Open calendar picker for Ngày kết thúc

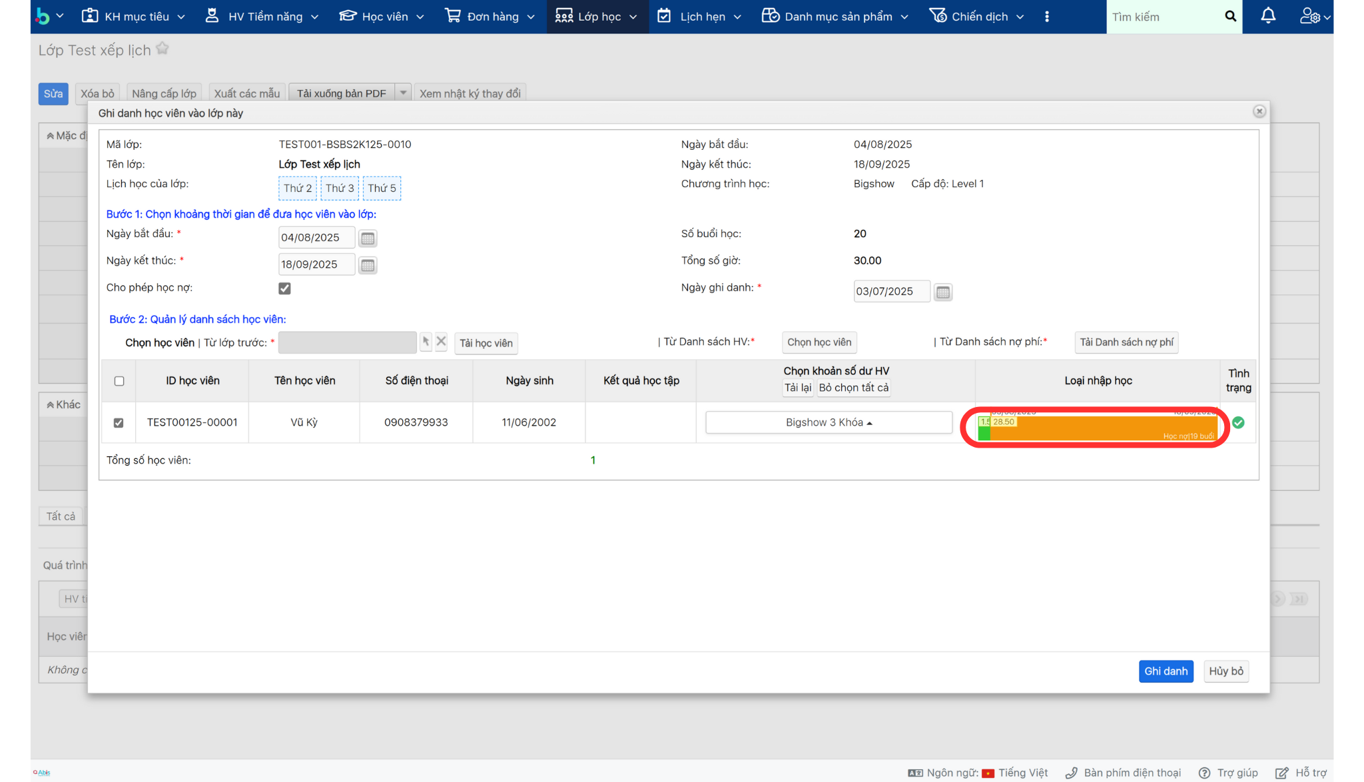pos(367,265)
